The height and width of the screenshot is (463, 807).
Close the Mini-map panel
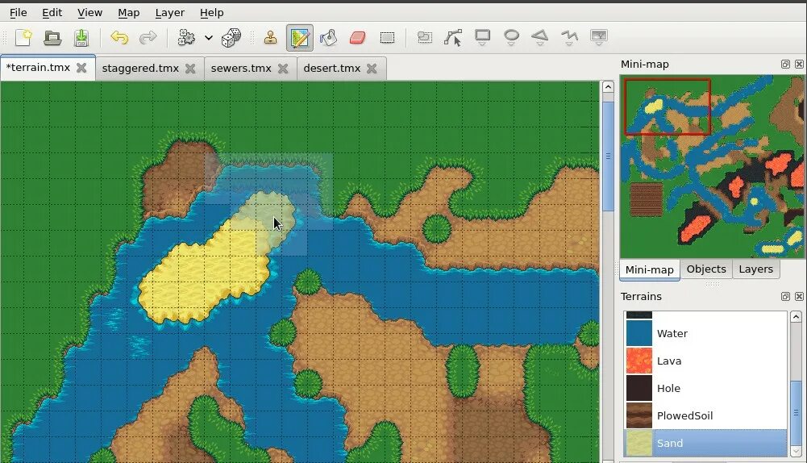tap(799, 64)
